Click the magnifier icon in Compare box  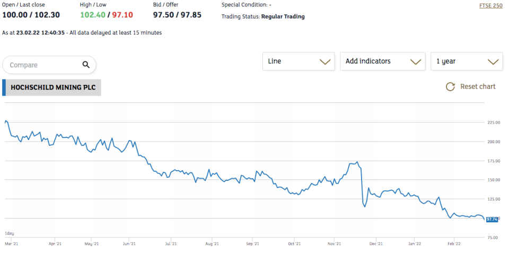point(86,65)
